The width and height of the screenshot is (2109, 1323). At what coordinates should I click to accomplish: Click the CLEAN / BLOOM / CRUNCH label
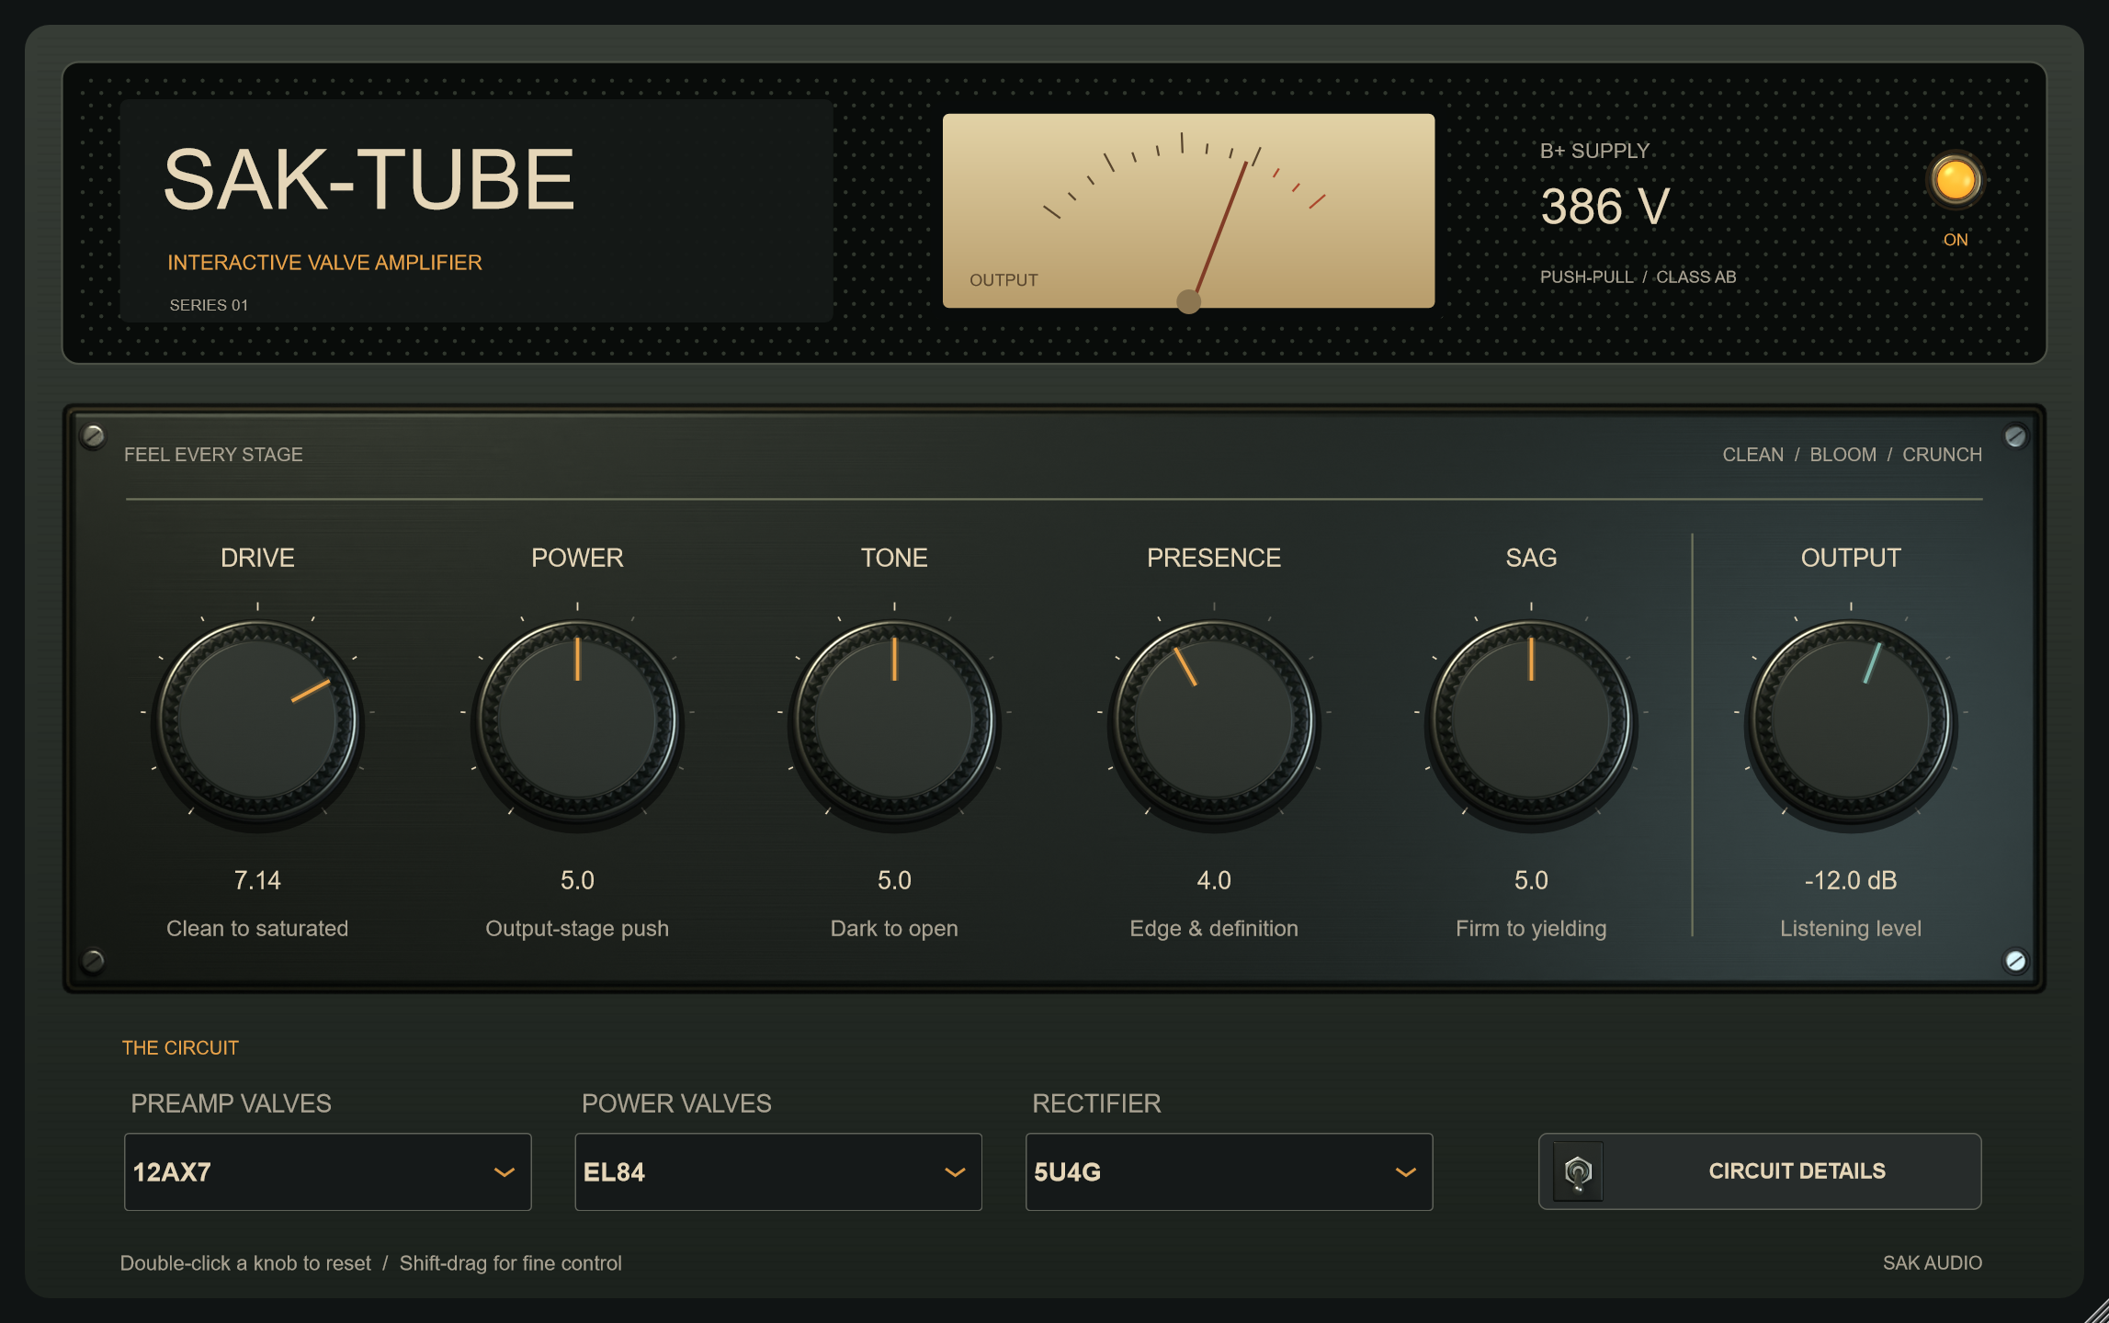click(1852, 455)
